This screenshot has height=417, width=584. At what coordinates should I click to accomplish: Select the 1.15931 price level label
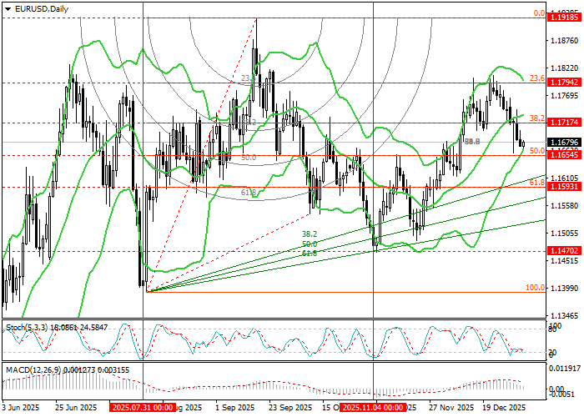pyautogui.click(x=564, y=187)
